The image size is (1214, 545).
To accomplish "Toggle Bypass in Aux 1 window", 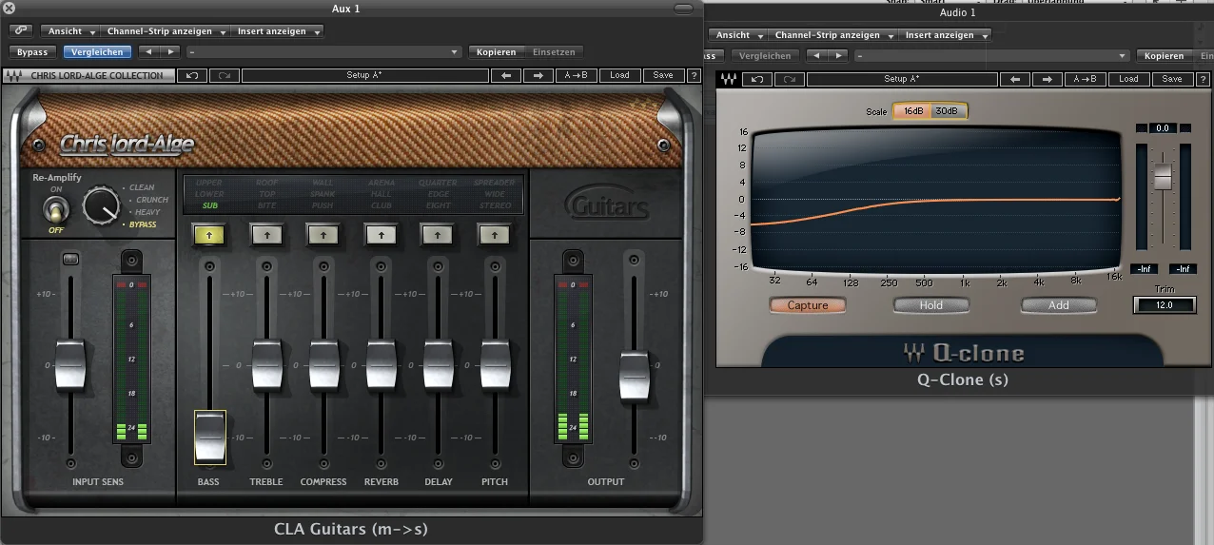I will pyautogui.click(x=32, y=52).
